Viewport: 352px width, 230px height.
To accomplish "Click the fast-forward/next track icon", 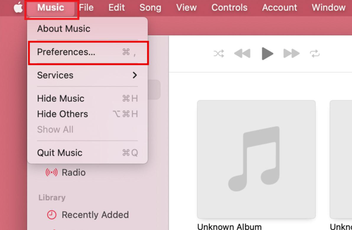I will (x=291, y=53).
